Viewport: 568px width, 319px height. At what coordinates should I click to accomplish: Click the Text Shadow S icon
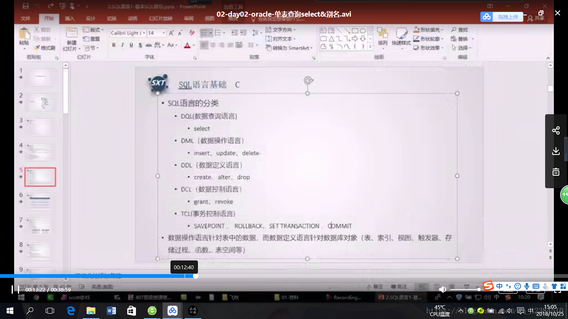[140, 45]
